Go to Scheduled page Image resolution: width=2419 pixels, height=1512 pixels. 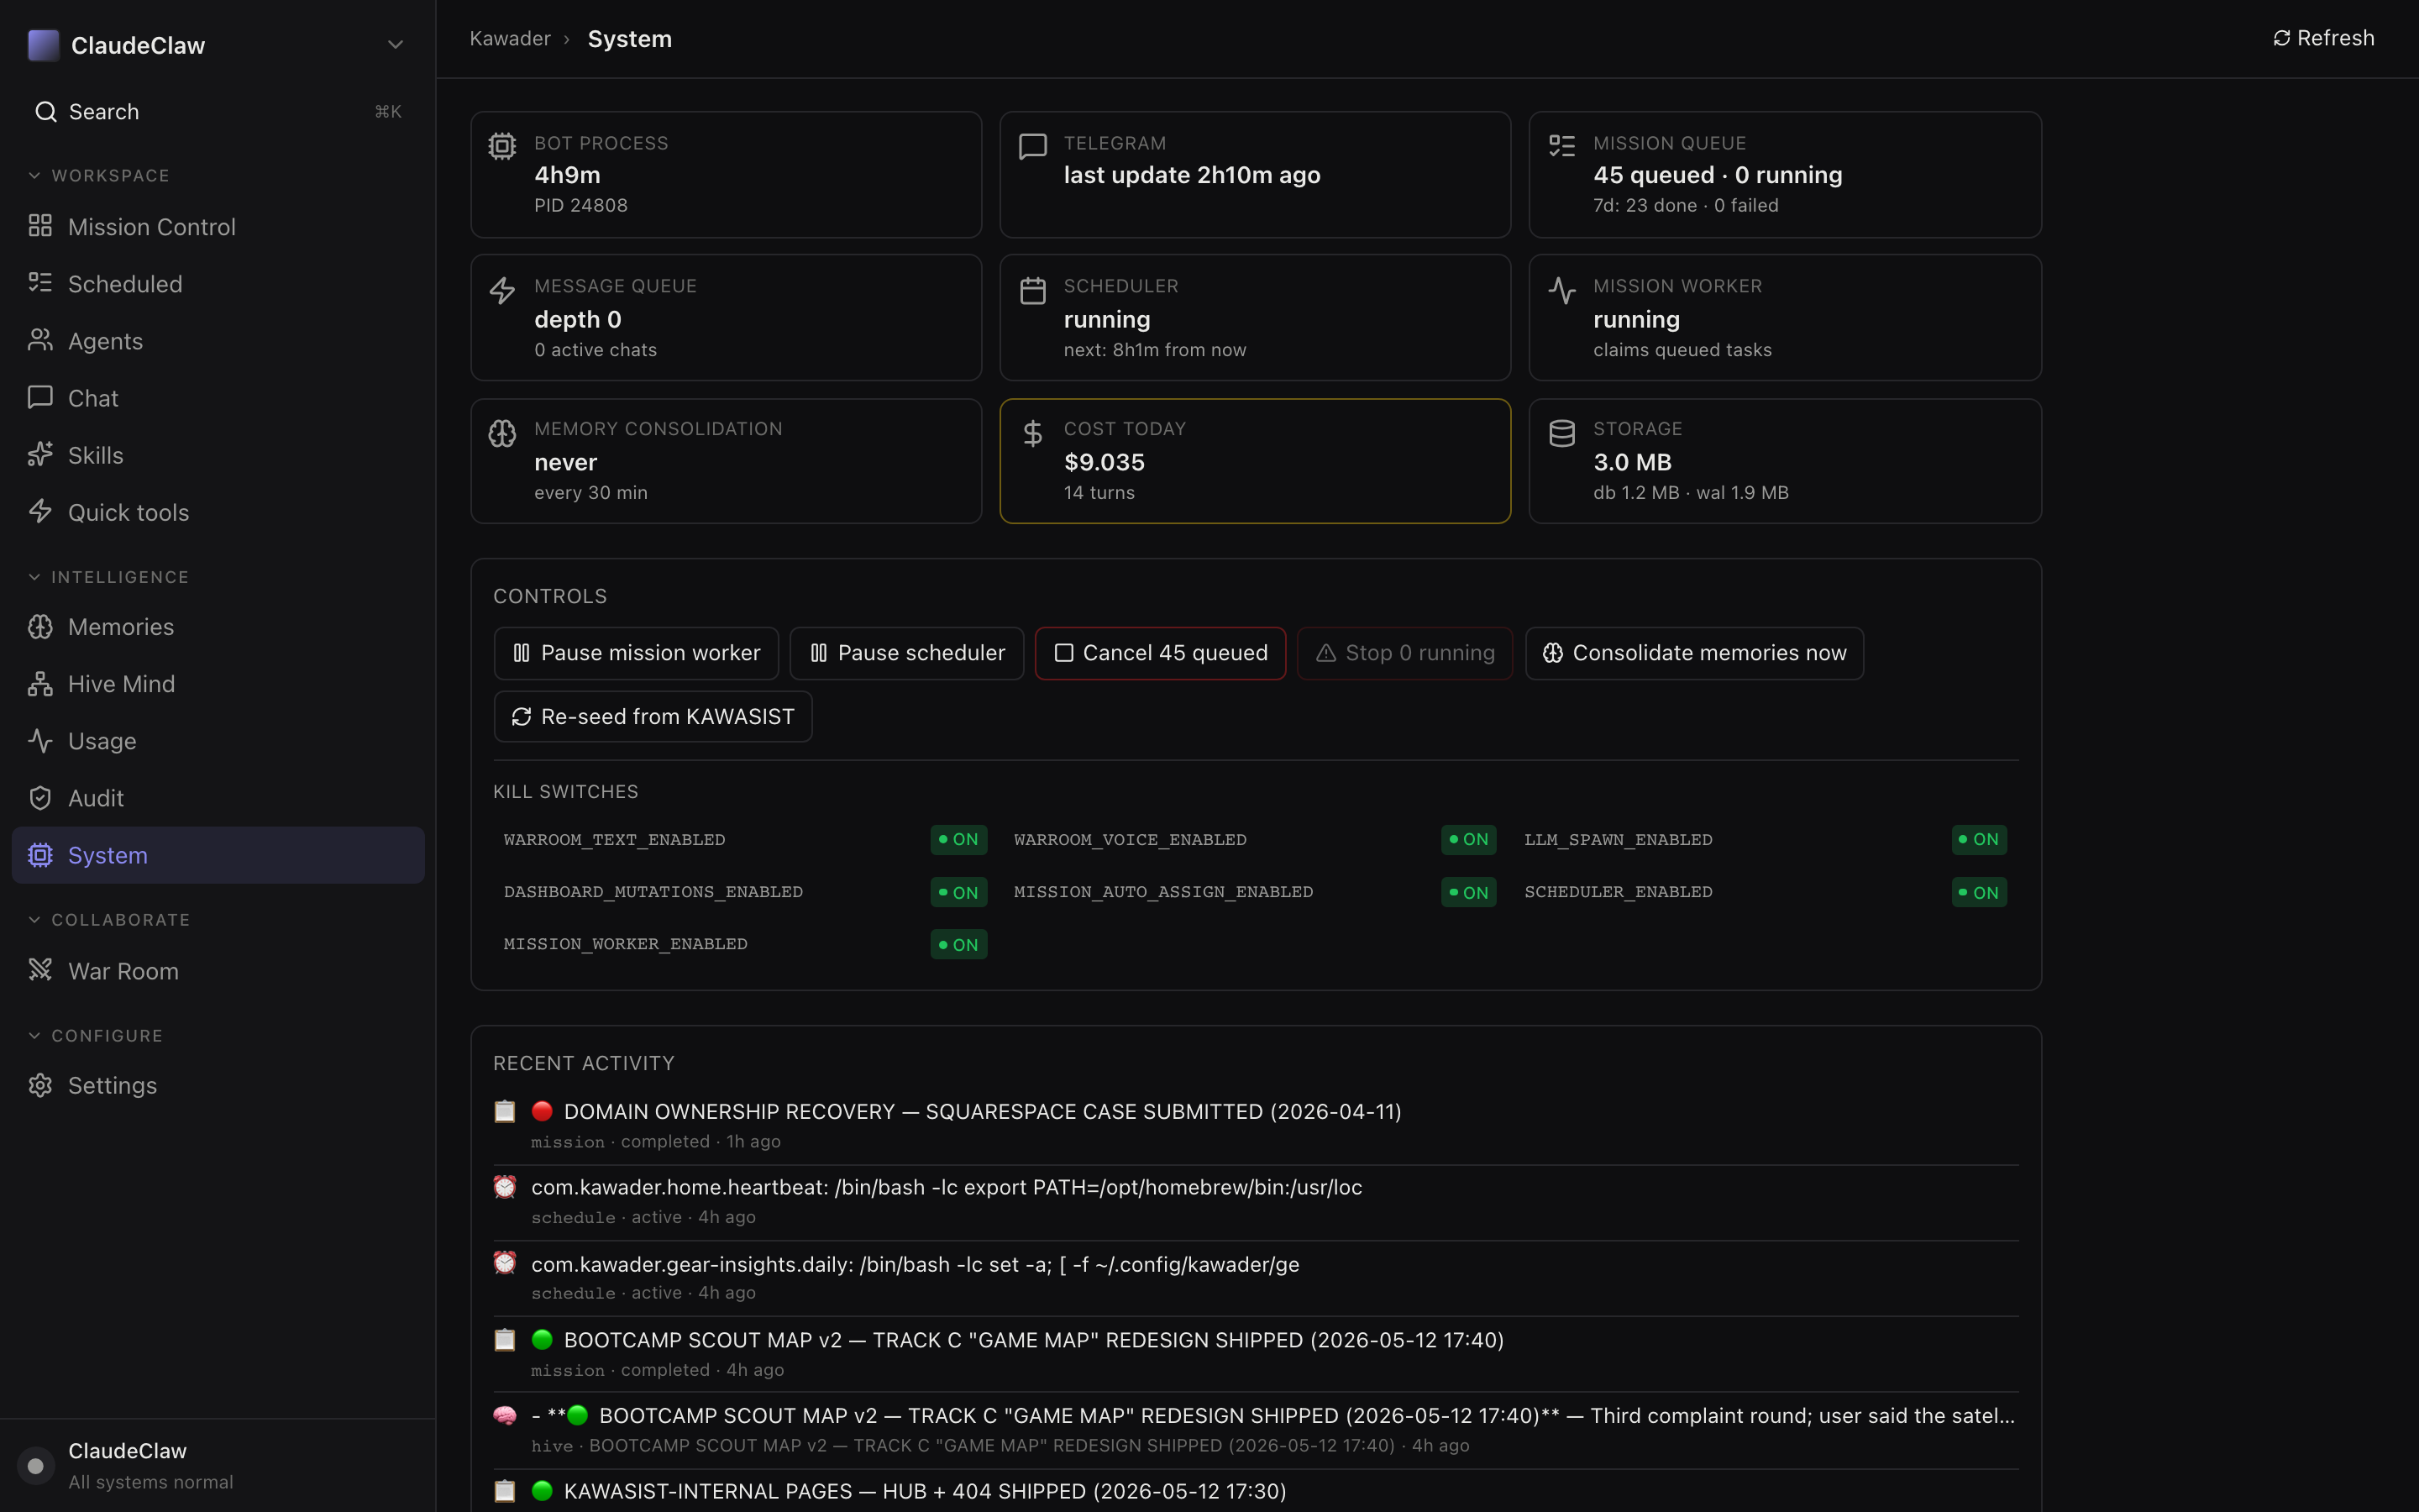click(218, 284)
